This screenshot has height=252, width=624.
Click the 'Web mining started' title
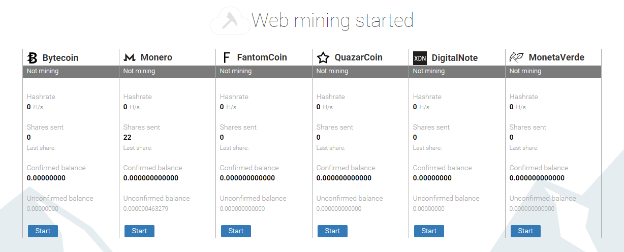[x=332, y=20]
